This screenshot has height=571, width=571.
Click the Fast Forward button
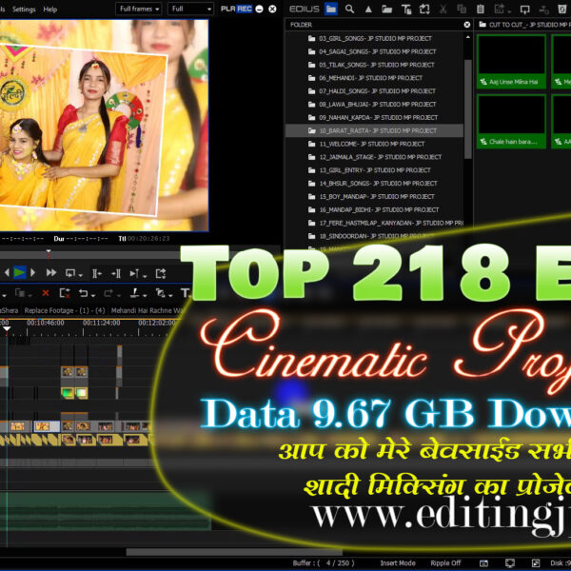coord(51,272)
